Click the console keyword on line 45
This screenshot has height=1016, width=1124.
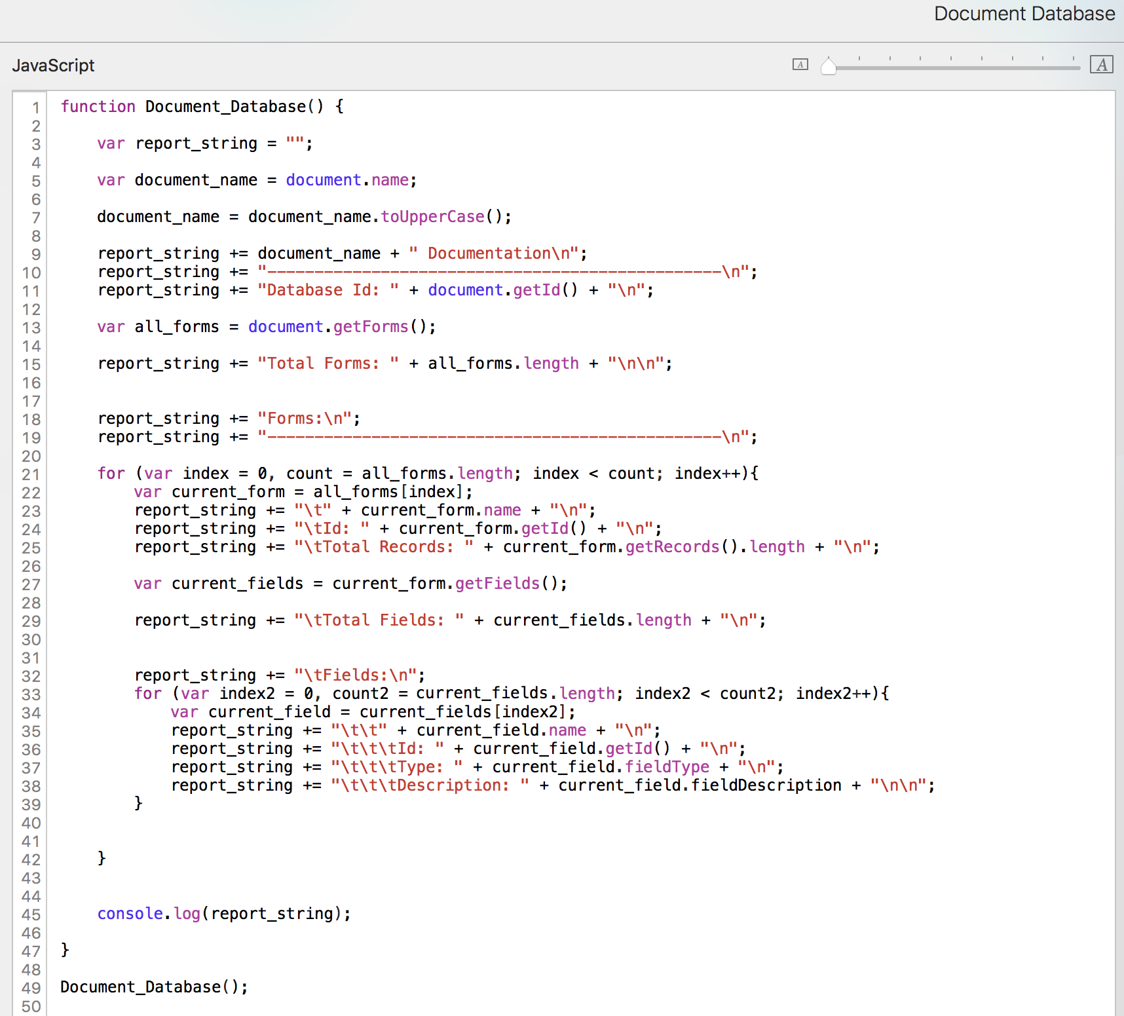pos(130,914)
